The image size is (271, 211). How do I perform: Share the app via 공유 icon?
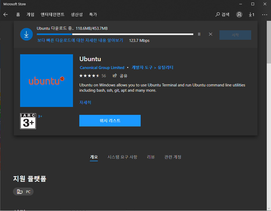(x=120, y=76)
